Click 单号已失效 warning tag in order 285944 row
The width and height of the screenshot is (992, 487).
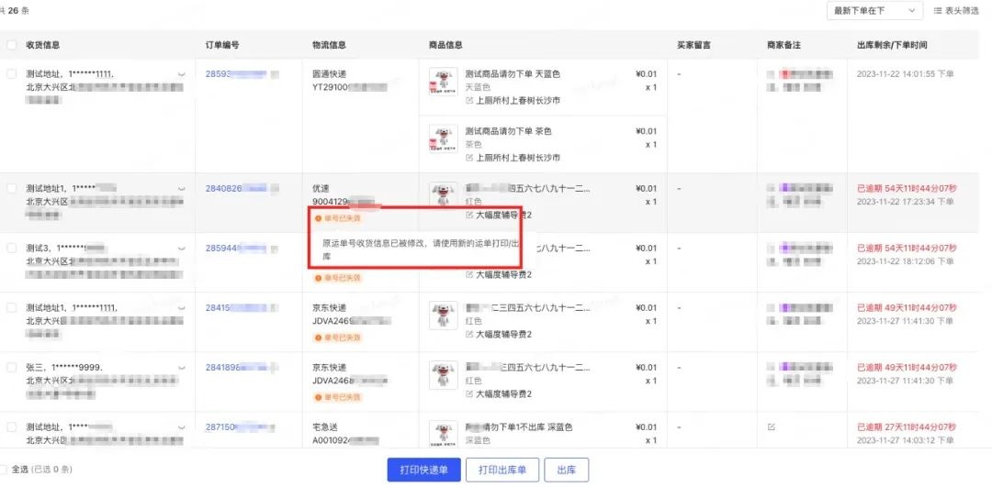pyautogui.click(x=337, y=278)
